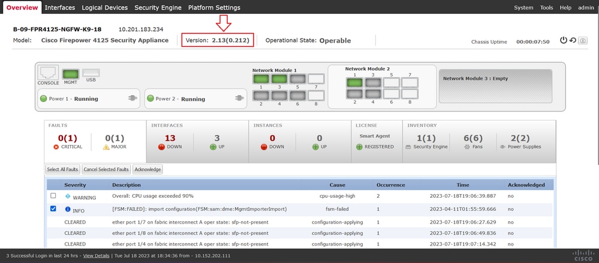This screenshot has height=263, width=599.
Task: Click the Fans inventory count 6(6)
Action: (473, 138)
